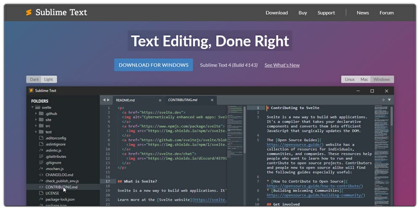Click the svelte folder icon
The height and width of the screenshot is (210, 420).
pos(38,108)
